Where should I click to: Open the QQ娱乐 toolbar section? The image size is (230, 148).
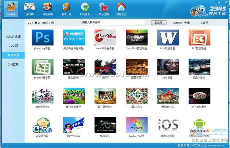(x=11, y=9)
